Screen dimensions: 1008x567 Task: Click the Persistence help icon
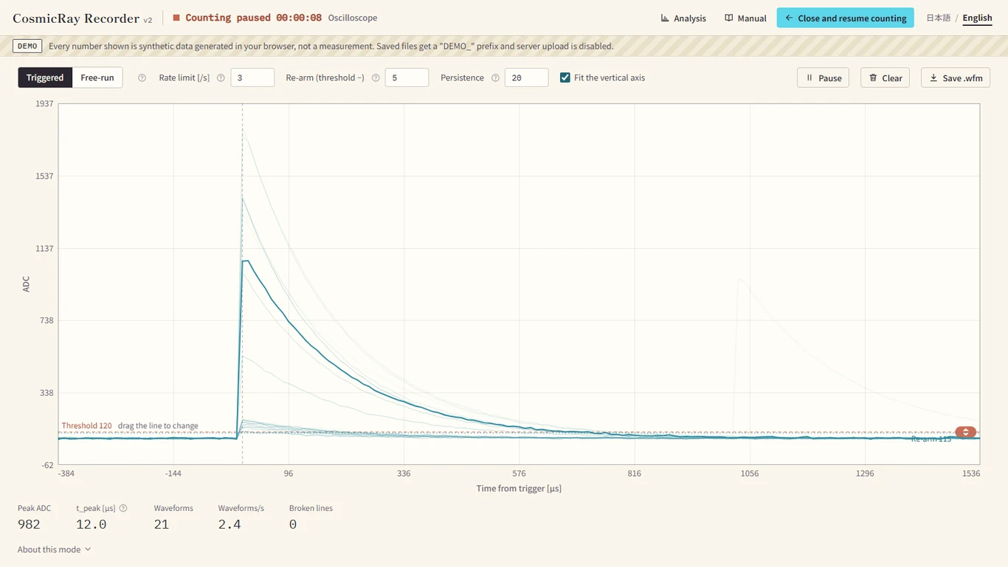[495, 78]
